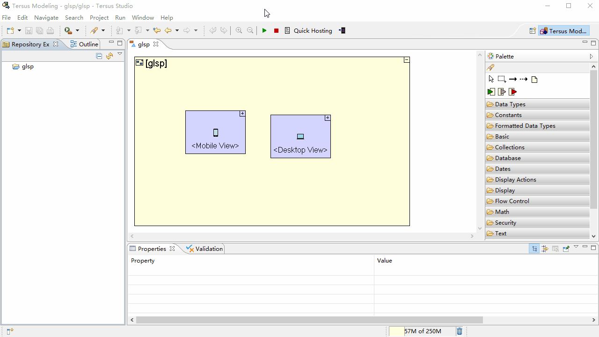The width and height of the screenshot is (599, 337).
Task: Click the Next Annotation toolbar icon
Action: 119,30
